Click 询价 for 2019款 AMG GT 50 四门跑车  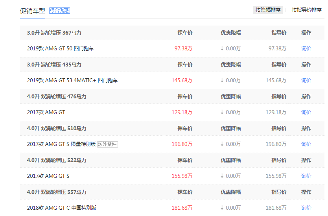[x=306, y=48]
